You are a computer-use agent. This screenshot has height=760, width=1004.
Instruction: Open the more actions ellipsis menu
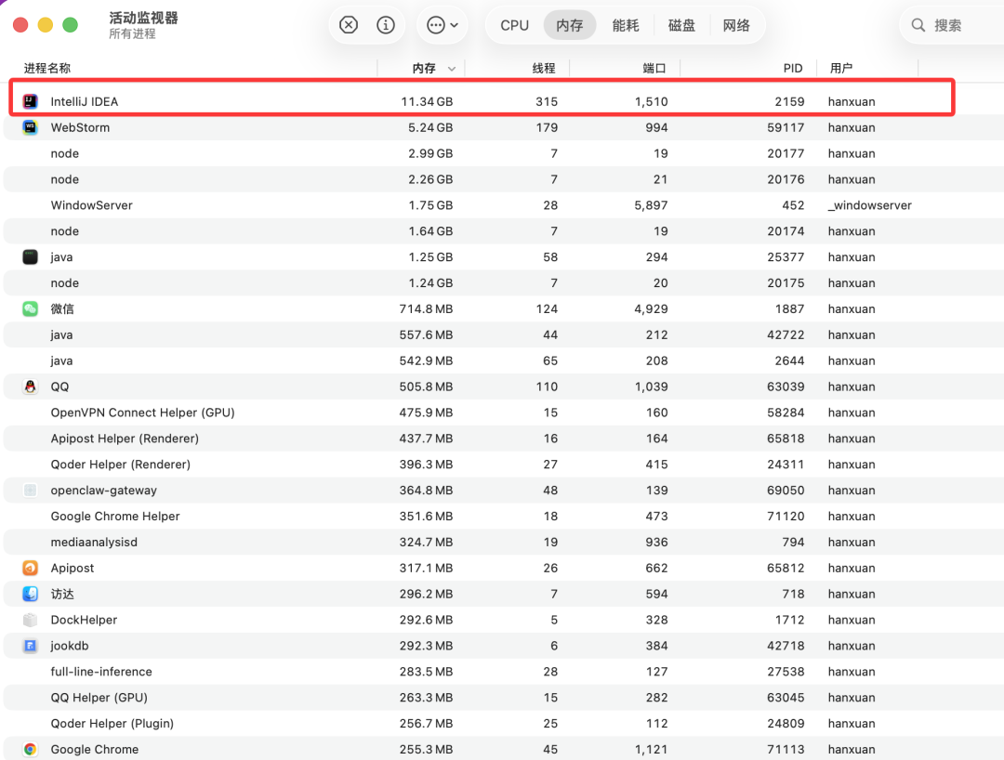[443, 25]
